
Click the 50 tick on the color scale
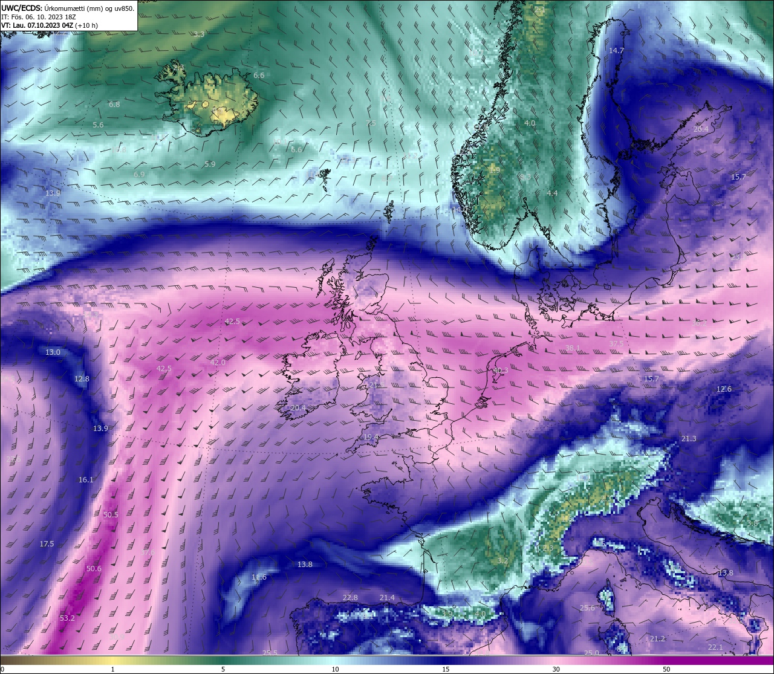(666, 669)
